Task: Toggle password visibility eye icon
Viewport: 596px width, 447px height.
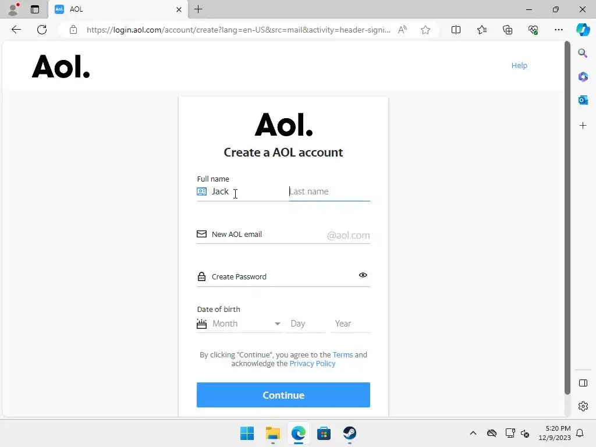Action: coord(363,275)
